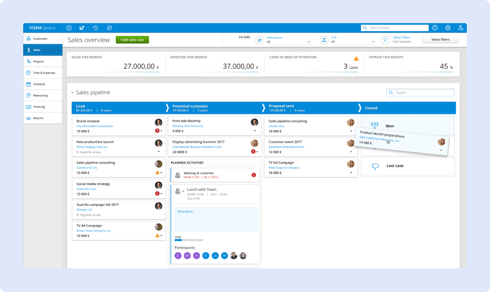Open Resourcing in the sidebar
490x292 pixels.
point(43,95)
